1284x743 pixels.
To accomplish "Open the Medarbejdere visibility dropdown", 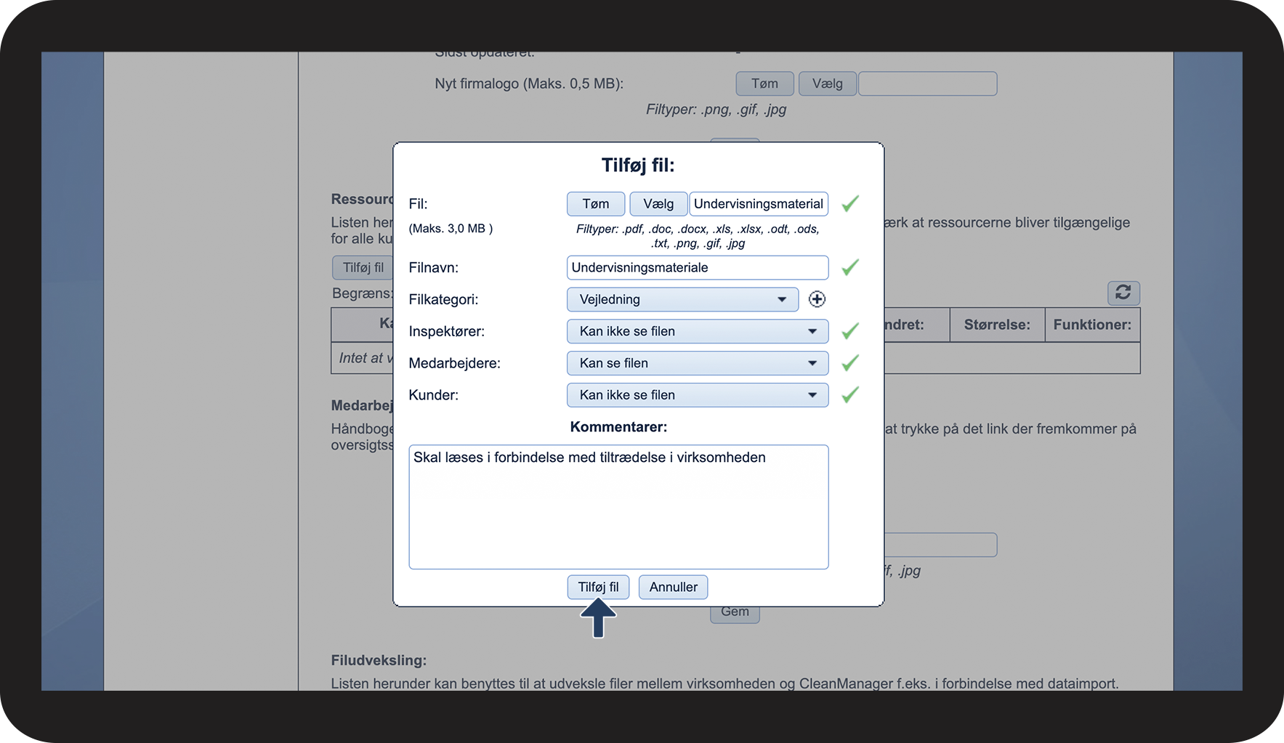I will click(697, 363).
